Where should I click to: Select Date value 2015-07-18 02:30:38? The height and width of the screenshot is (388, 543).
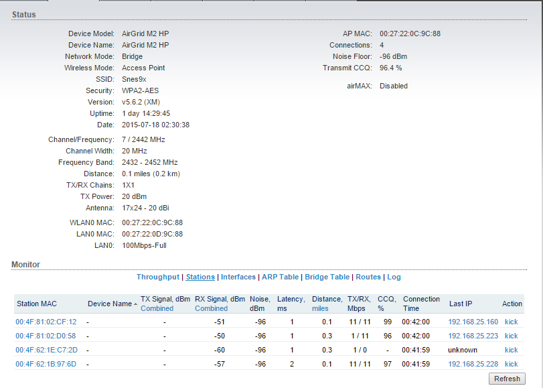coord(155,125)
